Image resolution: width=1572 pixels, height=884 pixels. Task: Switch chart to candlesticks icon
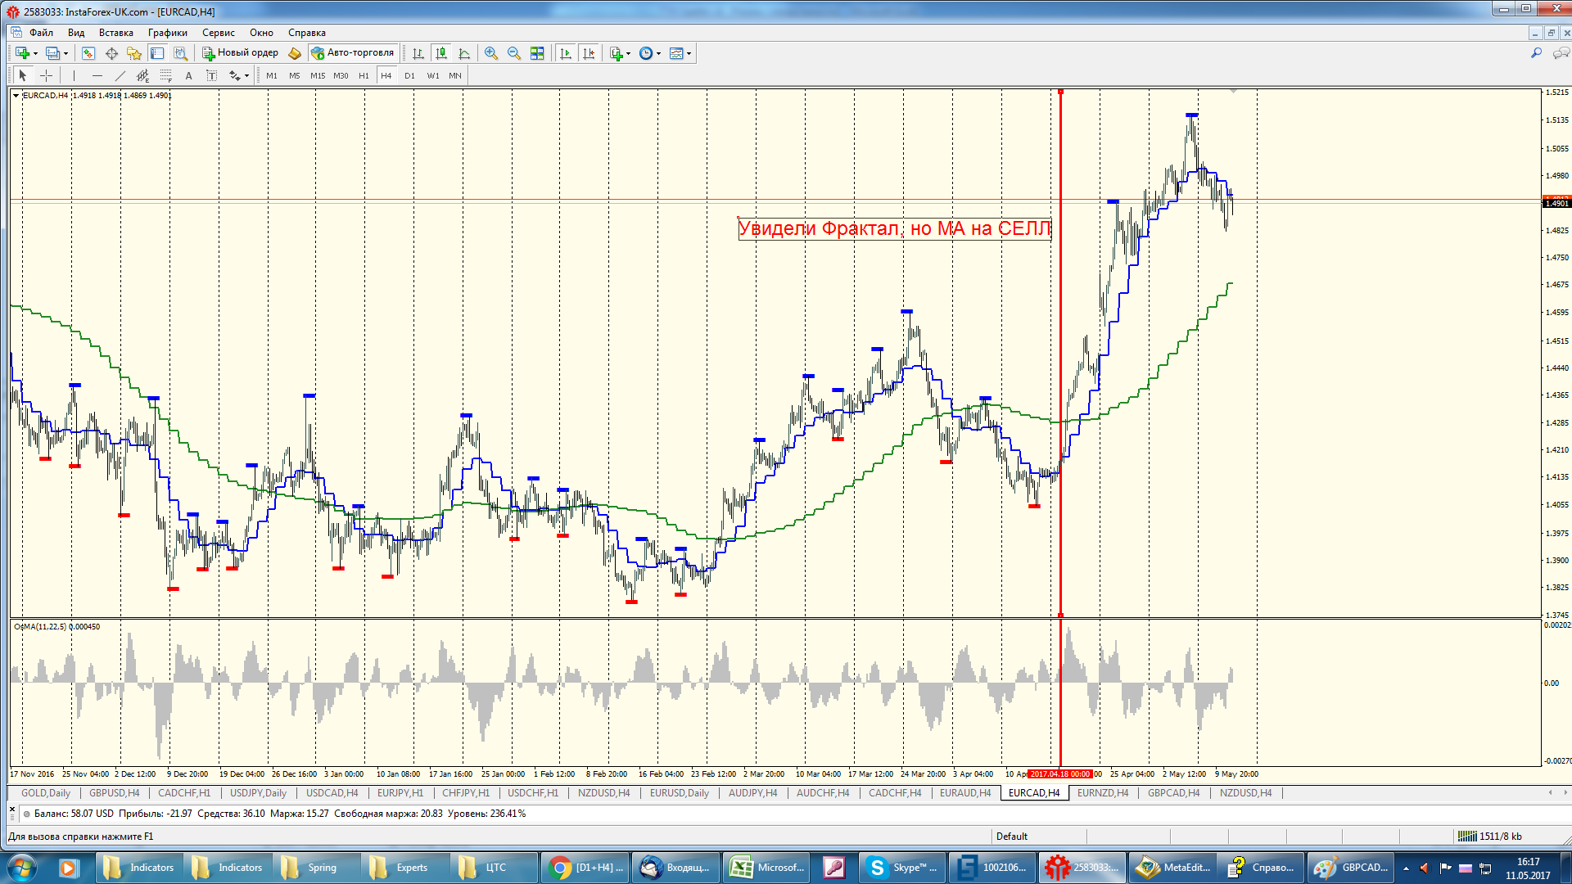(x=441, y=53)
